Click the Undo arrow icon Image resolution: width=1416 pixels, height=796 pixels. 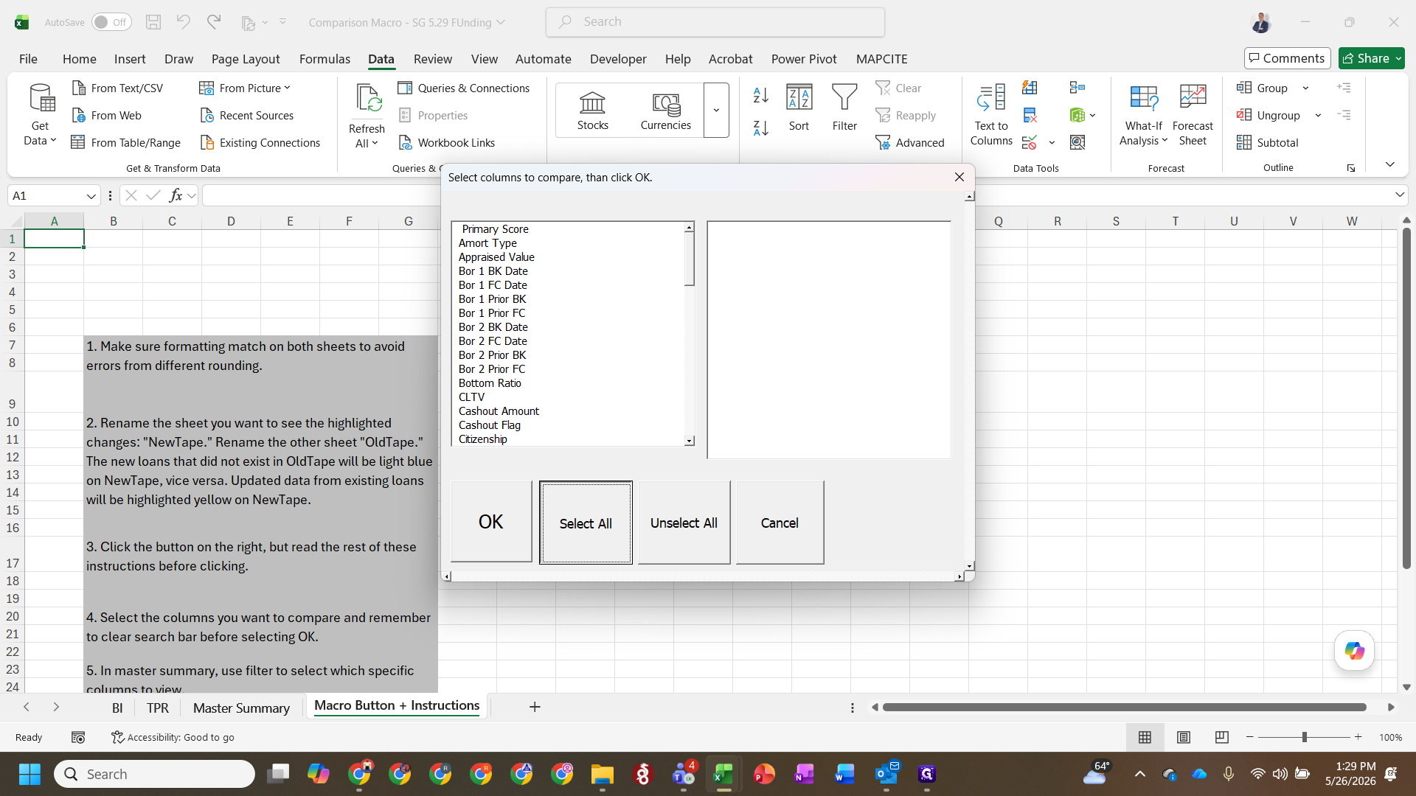[x=183, y=22]
